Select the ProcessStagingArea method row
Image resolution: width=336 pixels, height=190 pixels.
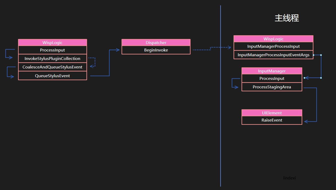pos(272,87)
